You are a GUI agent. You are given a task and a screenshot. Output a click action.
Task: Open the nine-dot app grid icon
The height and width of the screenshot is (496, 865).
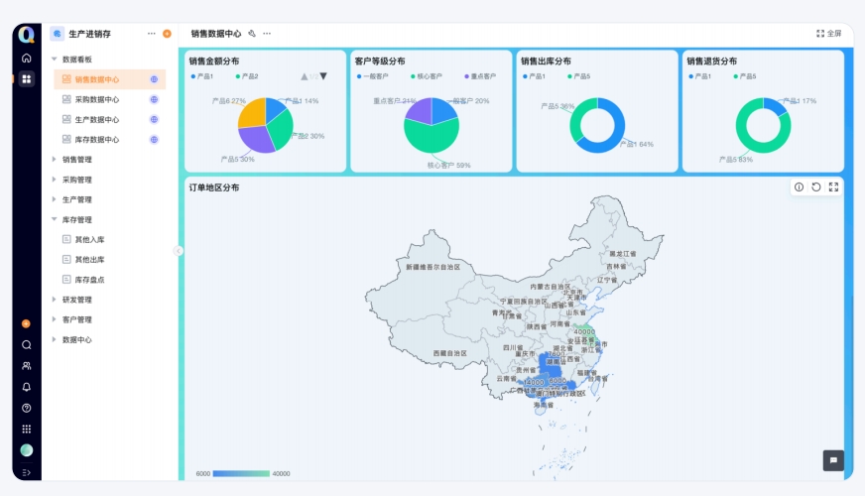coord(26,429)
